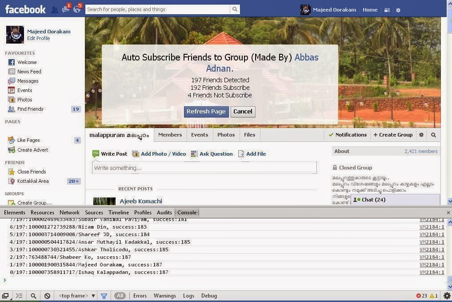Show console drawer icon in DevTools
Viewport: 452px width, 302px height.
tap(19, 296)
